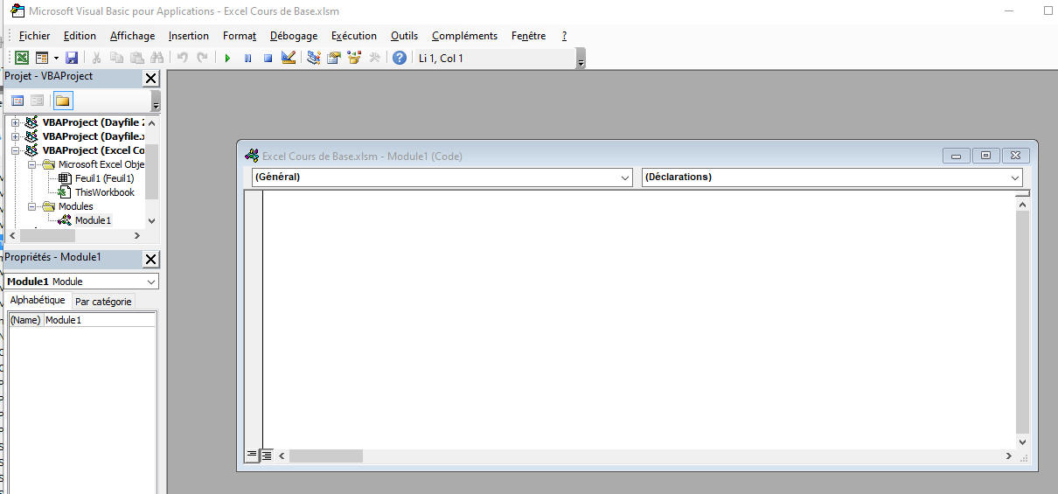Save the workbook with the floppy icon
1058x494 pixels.
(x=72, y=58)
